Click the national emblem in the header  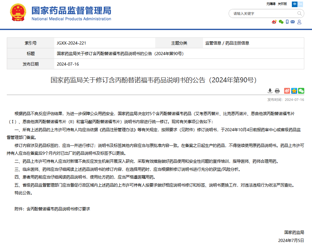click(x=18, y=14)
